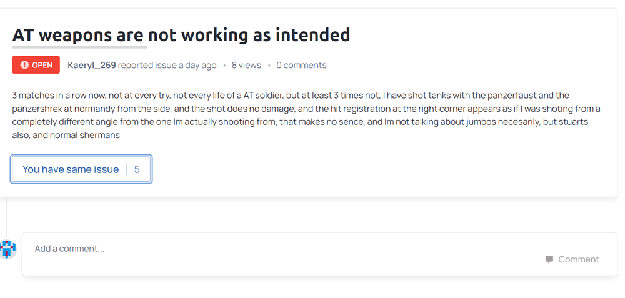Click the pixelated user avatar

click(x=7, y=249)
